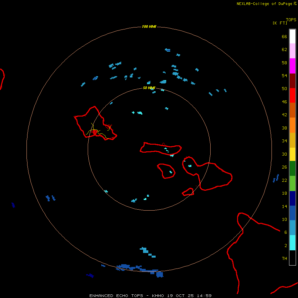
Task: Click the white swatch at top of legend
Action: (292, 36)
